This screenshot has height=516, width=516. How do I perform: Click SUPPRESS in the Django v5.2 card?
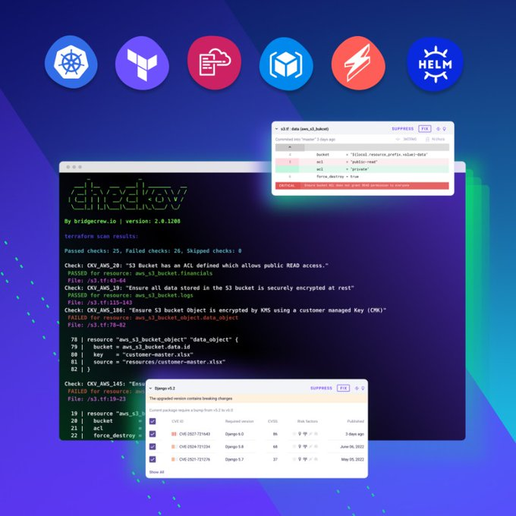[x=321, y=389]
